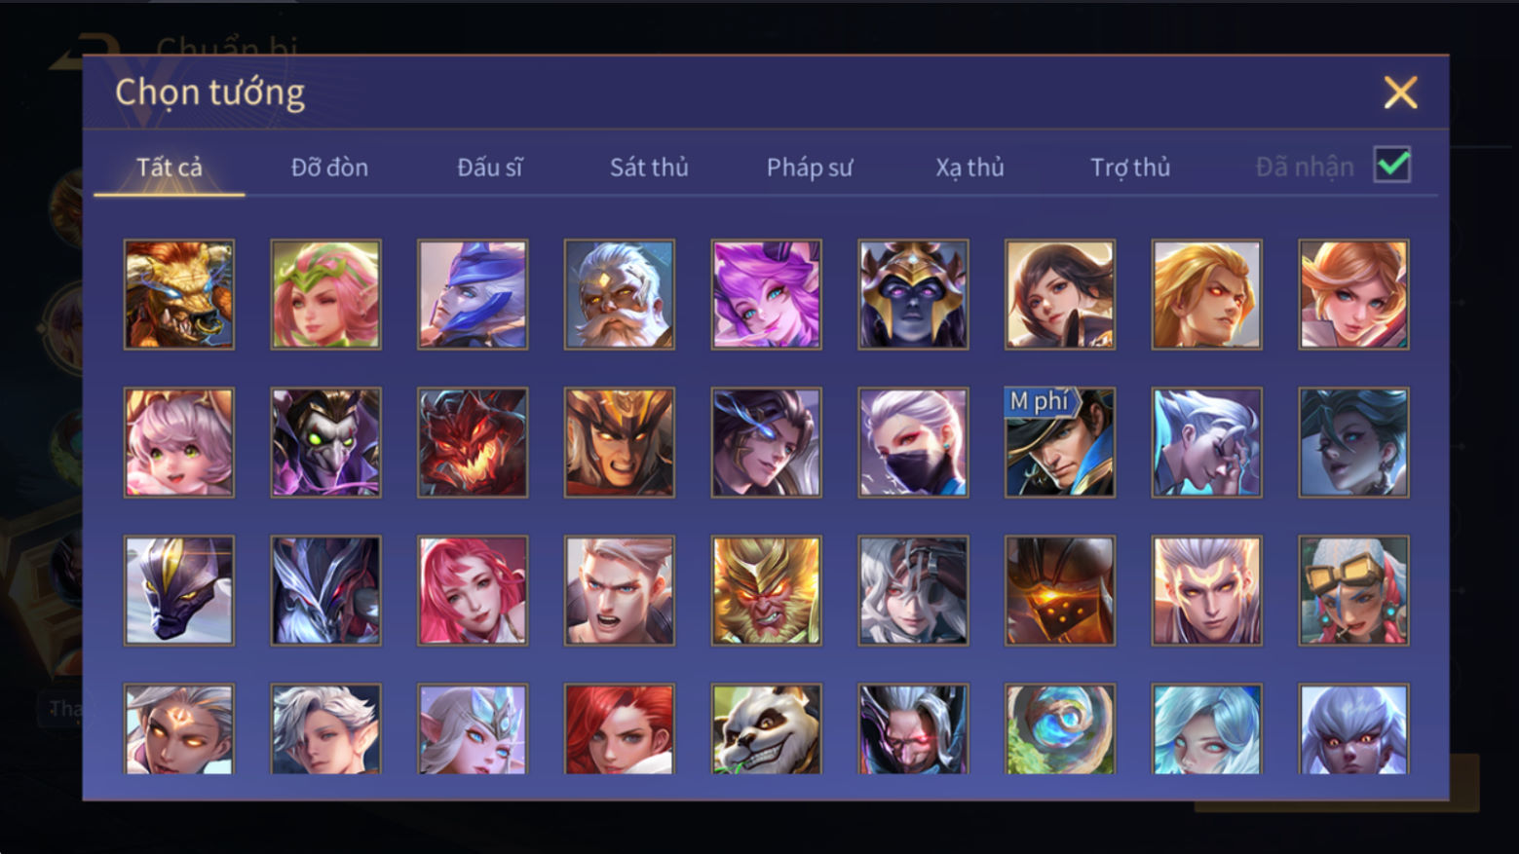Switch to the Đỡ đòn tab

329,167
